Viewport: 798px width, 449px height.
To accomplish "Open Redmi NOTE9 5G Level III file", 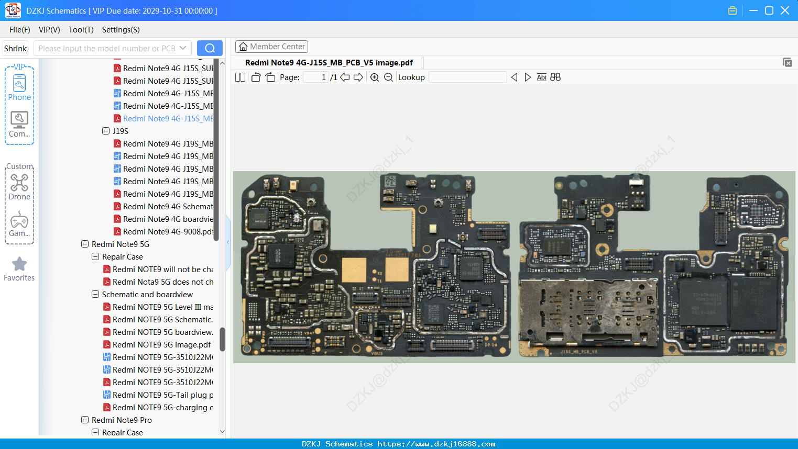I will tap(158, 307).
